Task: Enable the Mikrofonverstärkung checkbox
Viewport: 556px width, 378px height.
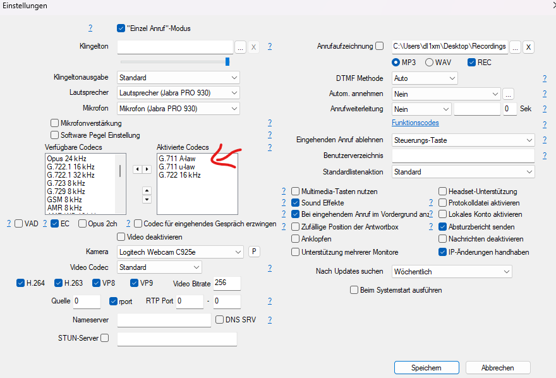Action: click(x=54, y=123)
